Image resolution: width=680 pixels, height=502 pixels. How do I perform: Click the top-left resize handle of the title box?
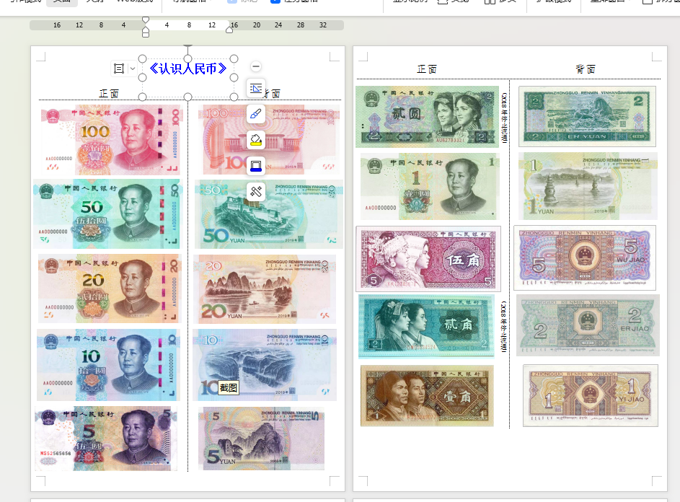[142, 58]
